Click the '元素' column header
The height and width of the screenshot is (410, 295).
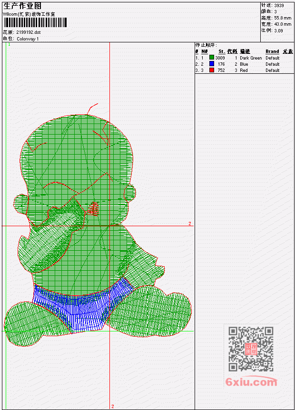288,51
